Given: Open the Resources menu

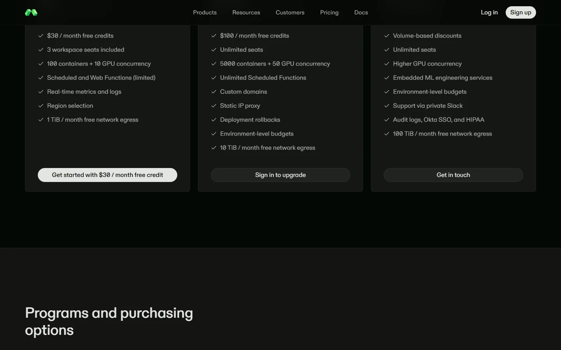Looking at the screenshot, I should tap(246, 12).
